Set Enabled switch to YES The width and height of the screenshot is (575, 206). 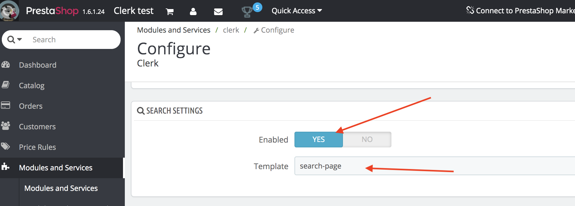[318, 140]
